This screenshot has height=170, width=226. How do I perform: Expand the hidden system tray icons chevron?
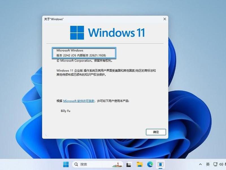click(200, 164)
